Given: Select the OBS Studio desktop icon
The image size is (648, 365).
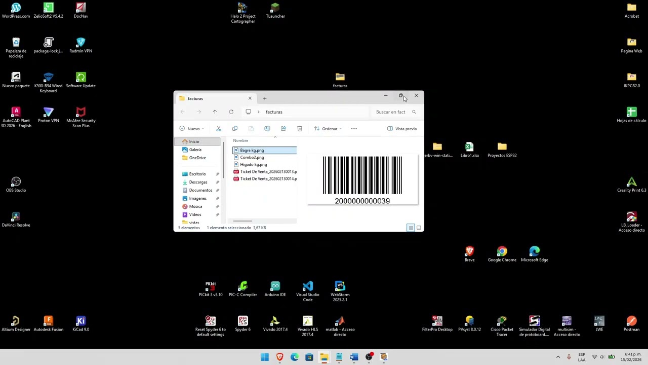Looking at the screenshot, I should click(16, 185).
